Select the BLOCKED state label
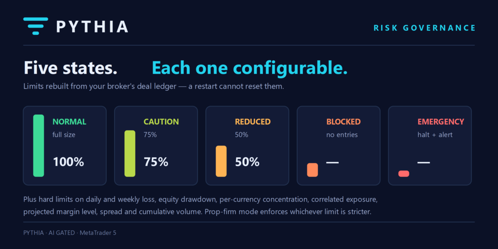This screenshot has height=249, width=498. [x=344, y=122]
